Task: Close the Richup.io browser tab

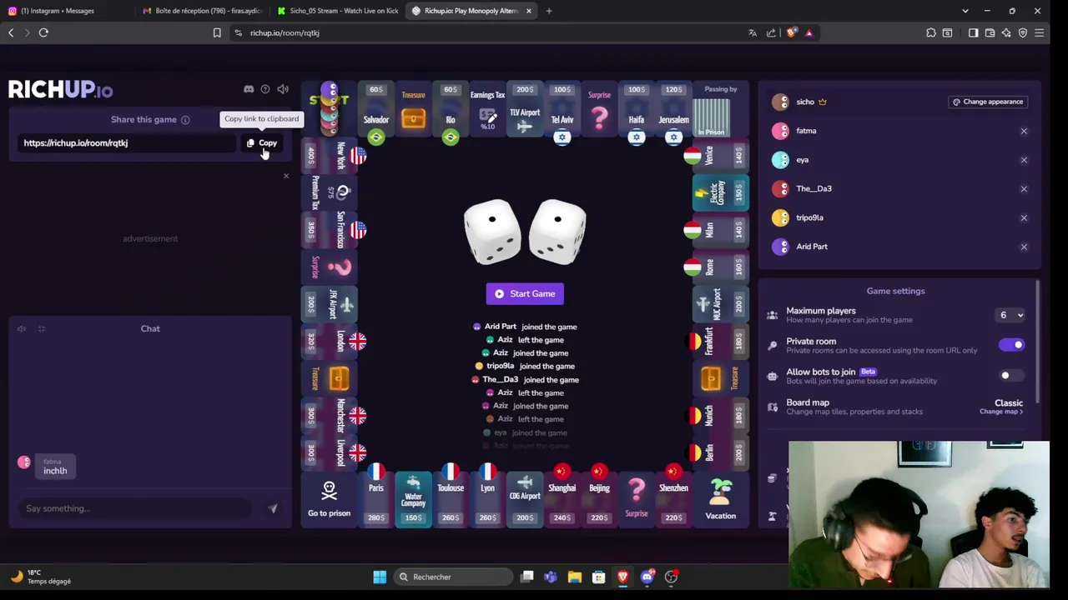Action: tap(528, 11)
